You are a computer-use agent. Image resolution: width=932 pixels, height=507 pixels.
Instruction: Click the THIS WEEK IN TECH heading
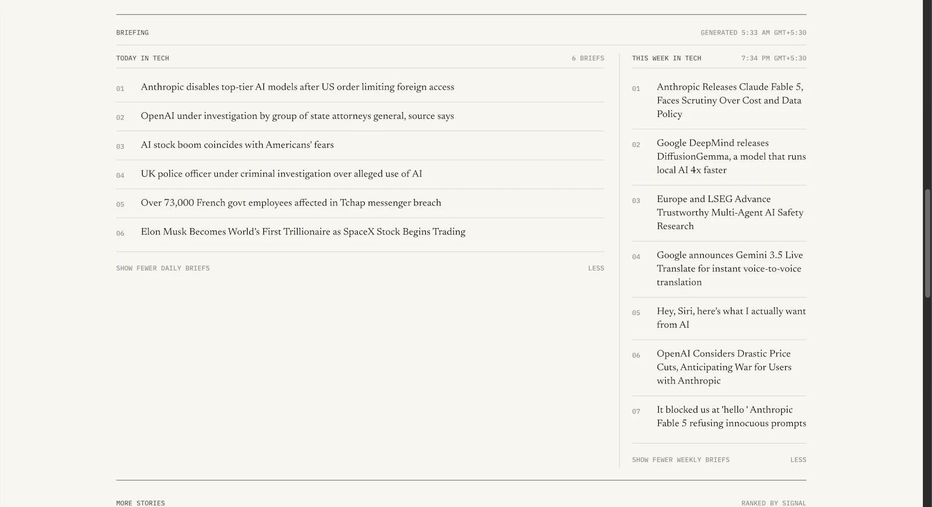pos(666,58)
